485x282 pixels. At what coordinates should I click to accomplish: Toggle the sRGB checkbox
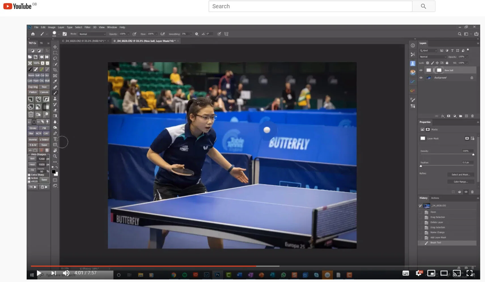tap(29, 181)
